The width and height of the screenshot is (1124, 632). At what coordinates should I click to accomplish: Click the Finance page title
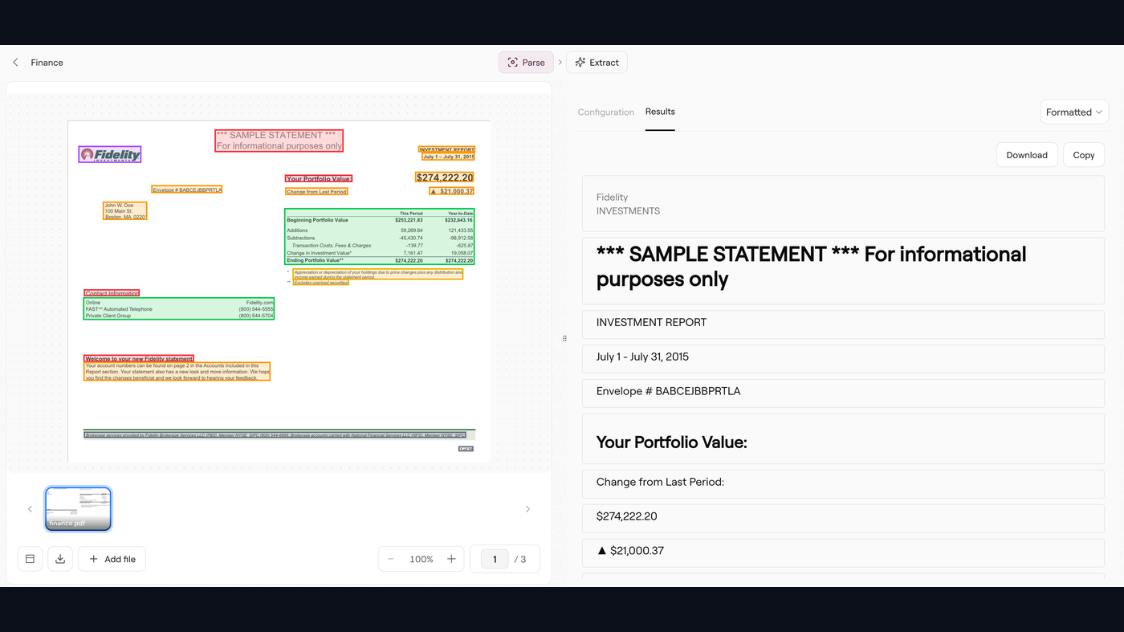pos(47,63)
